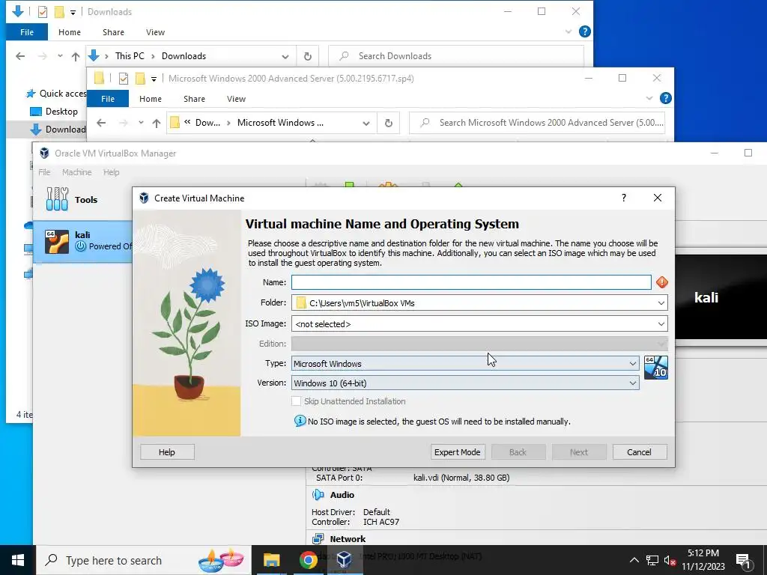This screenshot has height=575, width=767.
Task: Open the Windows Start menu
Action: [18, 560]
